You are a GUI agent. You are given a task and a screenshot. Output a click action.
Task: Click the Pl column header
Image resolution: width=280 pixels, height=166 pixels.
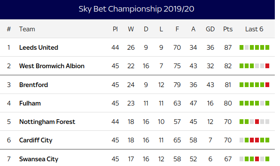115,29
